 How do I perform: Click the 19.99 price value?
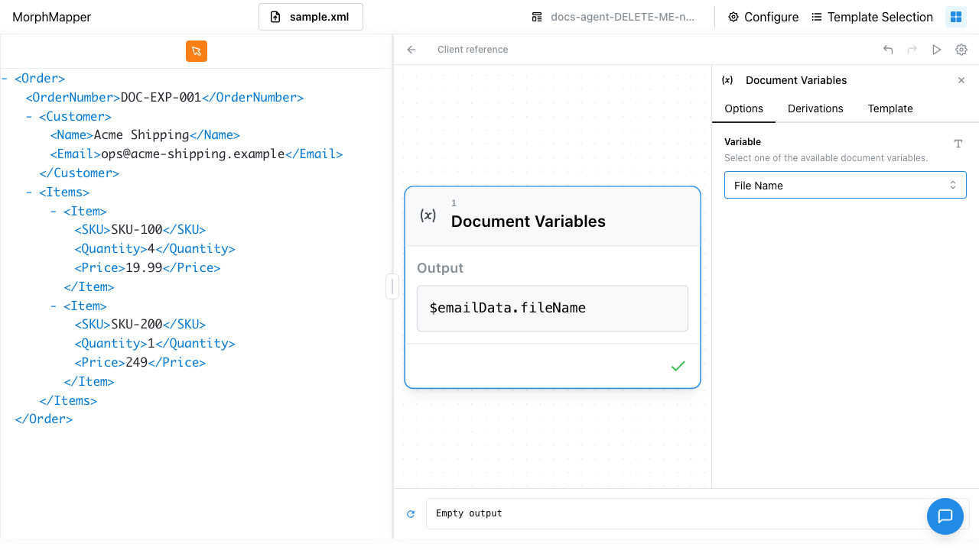point(144,268)
